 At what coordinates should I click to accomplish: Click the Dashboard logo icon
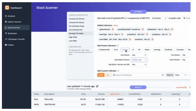pos(7,8)
